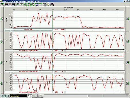This screenshot has width=130, height=98.
Task: Click the blue box toolbar icon with green handles
Action: pos(37,4)
